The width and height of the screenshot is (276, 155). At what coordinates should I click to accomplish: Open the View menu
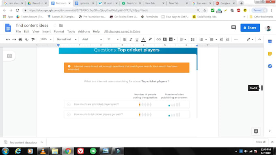click(x=36, y=32)
